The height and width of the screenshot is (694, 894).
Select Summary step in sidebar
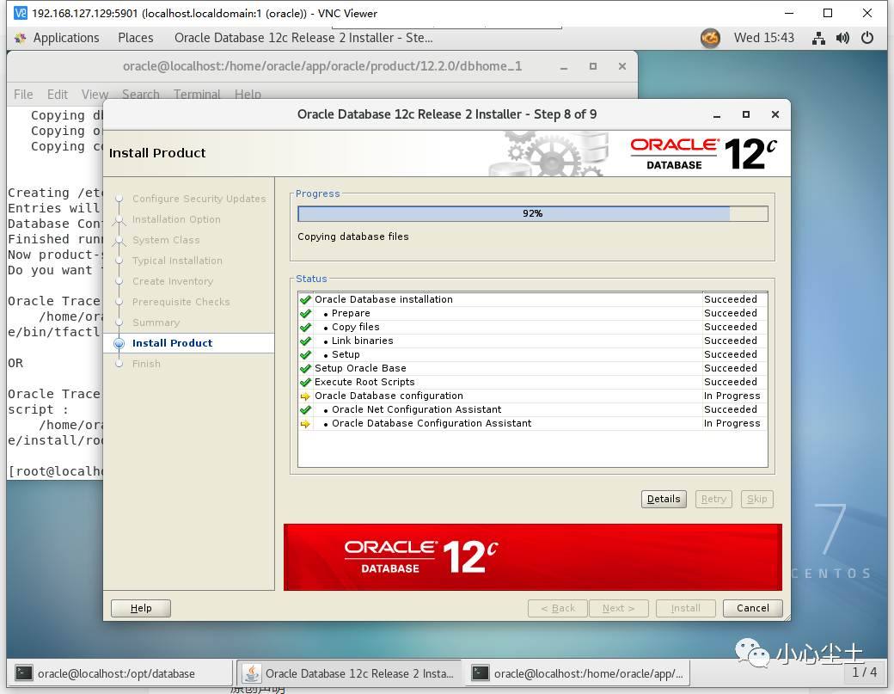(156, 322)
